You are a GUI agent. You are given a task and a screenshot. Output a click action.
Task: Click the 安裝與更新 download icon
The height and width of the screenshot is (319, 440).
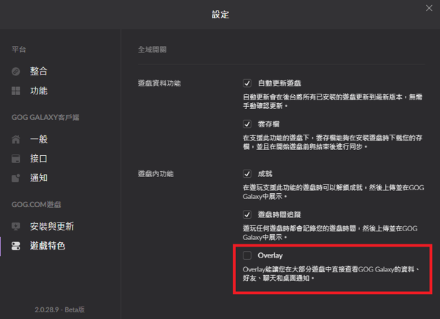[x=16, y=227]
